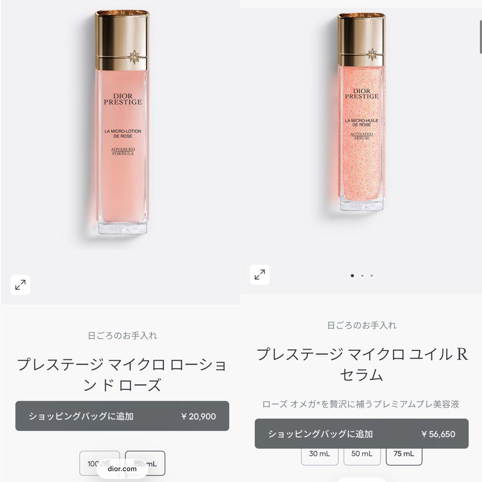The width and height of the screenshot is (482, 482).
Task: Add the ¥56,650 serum to shopping bag
Action: 361,433
